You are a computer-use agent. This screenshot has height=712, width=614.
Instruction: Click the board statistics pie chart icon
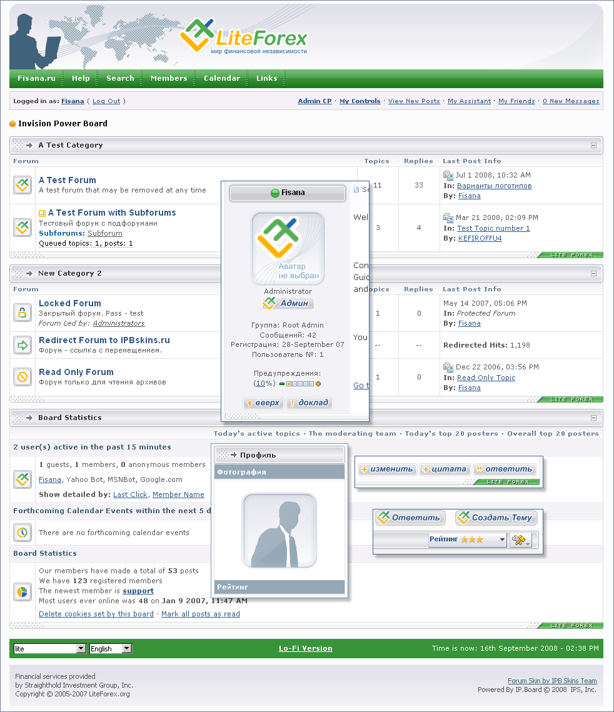pyautogui.click(x=23, y=592)
